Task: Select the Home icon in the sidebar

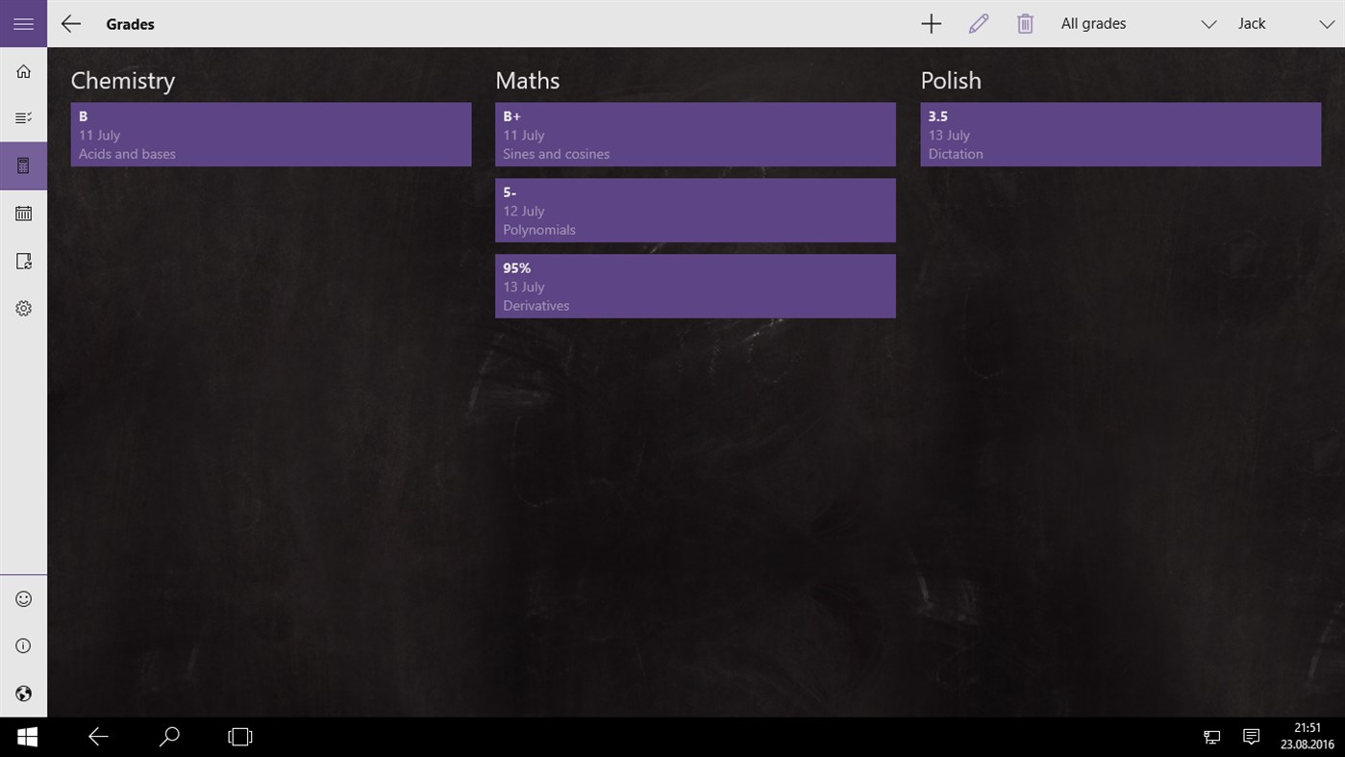Action: click(23, 70)
